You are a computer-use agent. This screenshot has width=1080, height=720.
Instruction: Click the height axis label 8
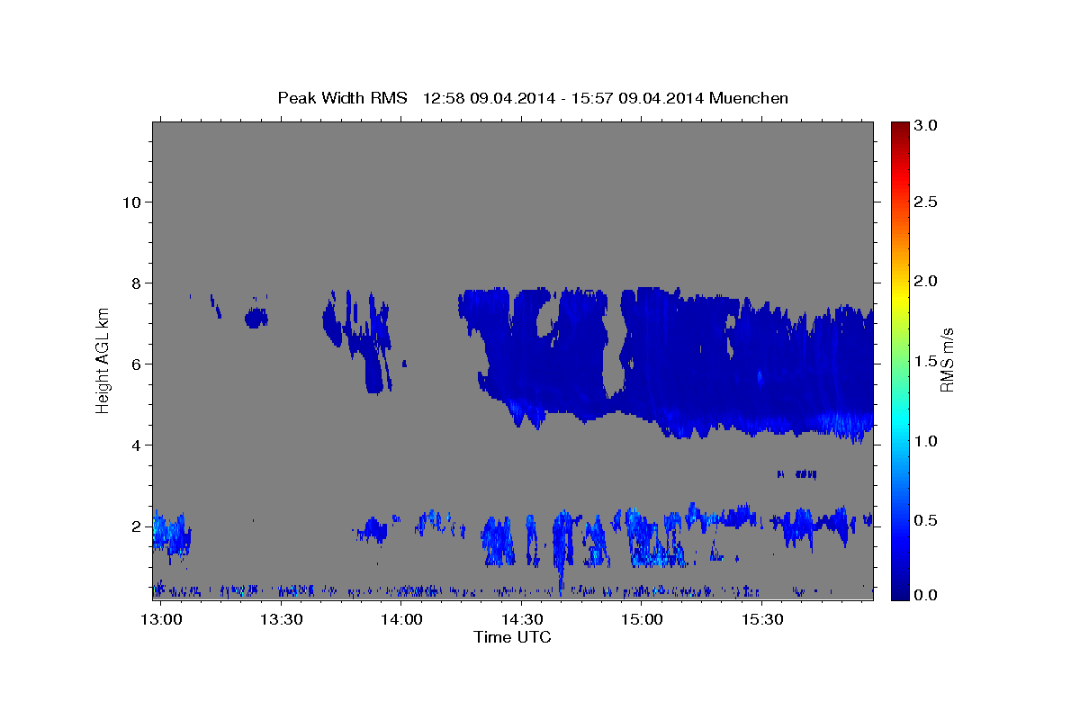click(137, 283)
